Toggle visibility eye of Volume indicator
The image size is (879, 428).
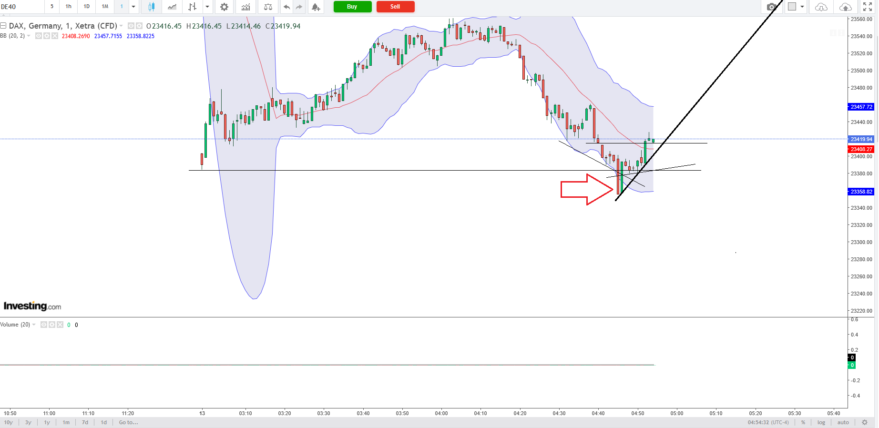coord(44,325)
